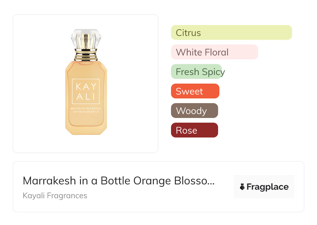Open the Kayali Fragrances brand link
Viewport: 317px width, 225px height.
pyautogui.click(x=55, y=196)
